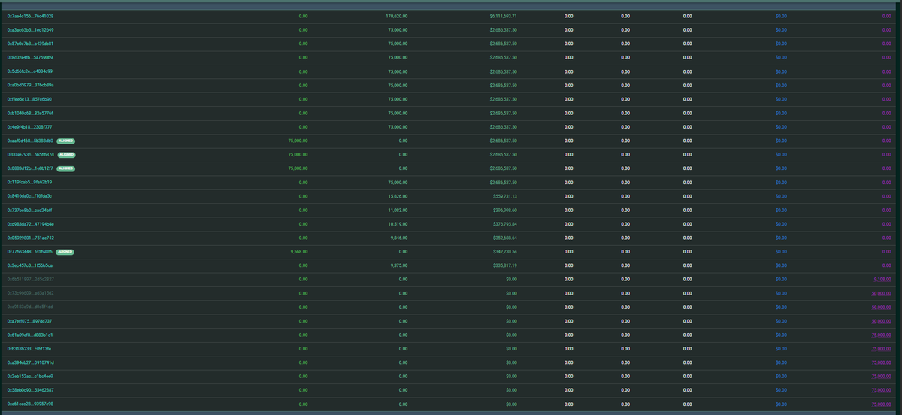
Task: Open address 0x7ae4c156...76c41028
Action: 30,16
